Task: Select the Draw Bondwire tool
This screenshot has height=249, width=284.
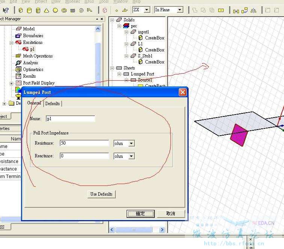Action: point(89,10)
